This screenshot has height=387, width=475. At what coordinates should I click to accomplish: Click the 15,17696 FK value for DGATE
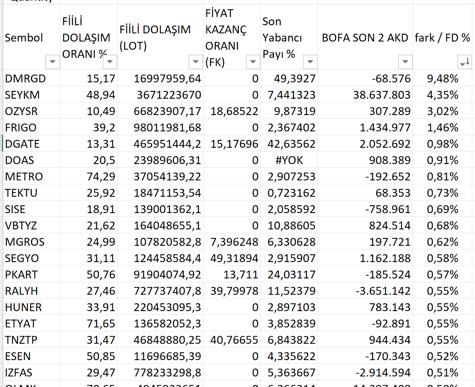pyautogui.click(x=232, y=144)
